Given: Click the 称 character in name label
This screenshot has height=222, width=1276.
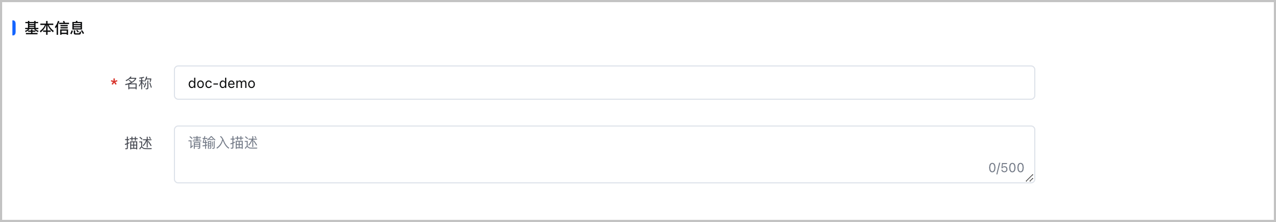Looking at the screenshot, I should point(146,83).
